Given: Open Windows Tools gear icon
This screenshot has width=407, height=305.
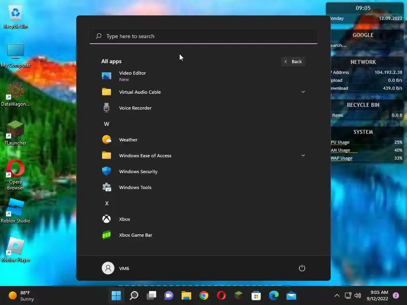Looking at the screenshot, I should click(107, 187).
